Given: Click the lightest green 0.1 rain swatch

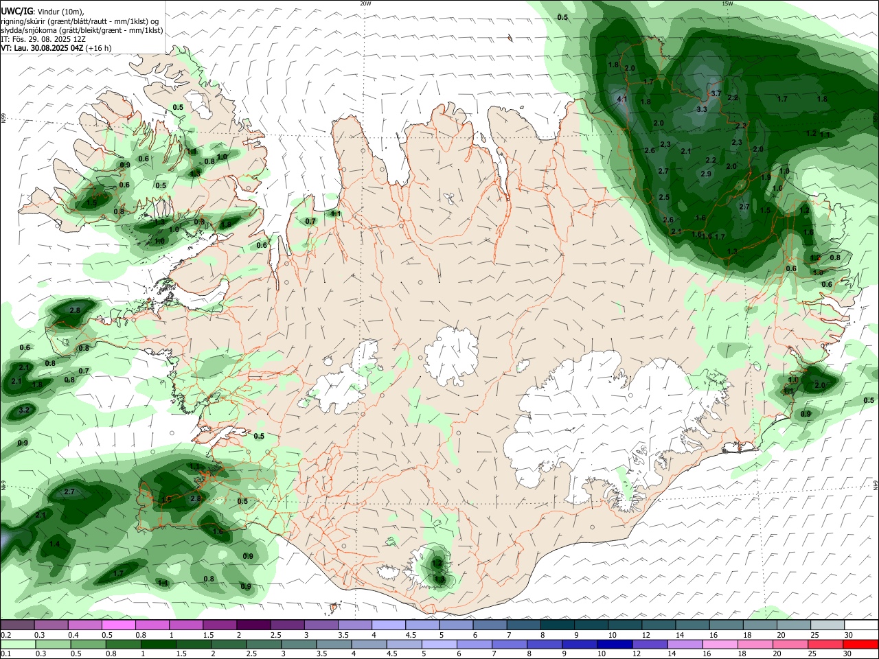Looking at the screenshot, I should (x=18, y=644).
